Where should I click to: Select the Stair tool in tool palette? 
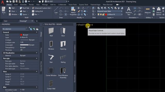point(51,59)
